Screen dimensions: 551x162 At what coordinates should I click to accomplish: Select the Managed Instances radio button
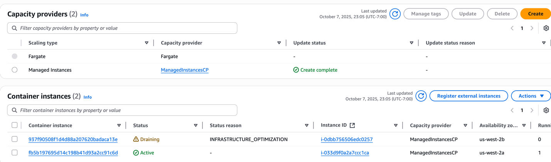[x=15, y=70]
